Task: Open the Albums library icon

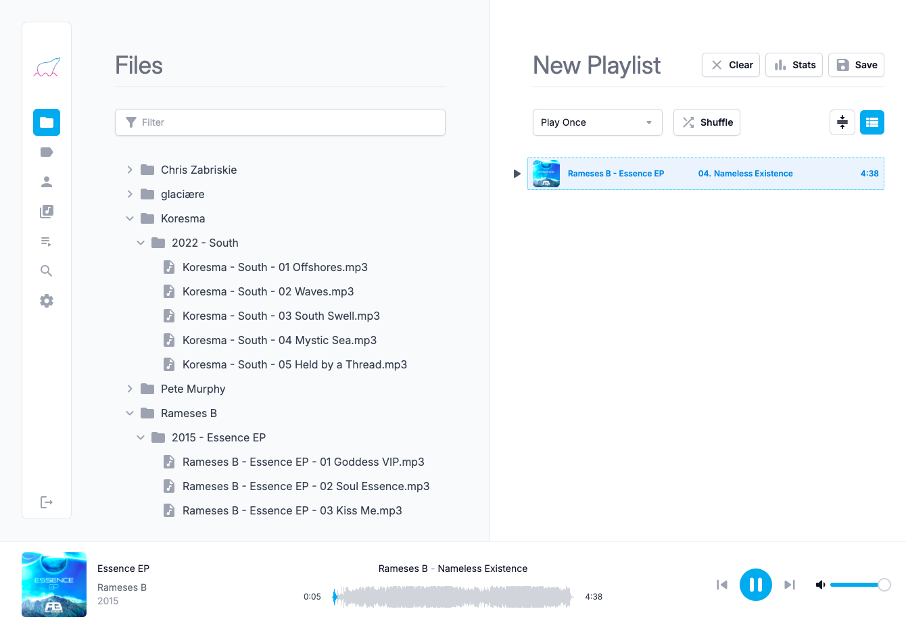Action: (47, 212)
